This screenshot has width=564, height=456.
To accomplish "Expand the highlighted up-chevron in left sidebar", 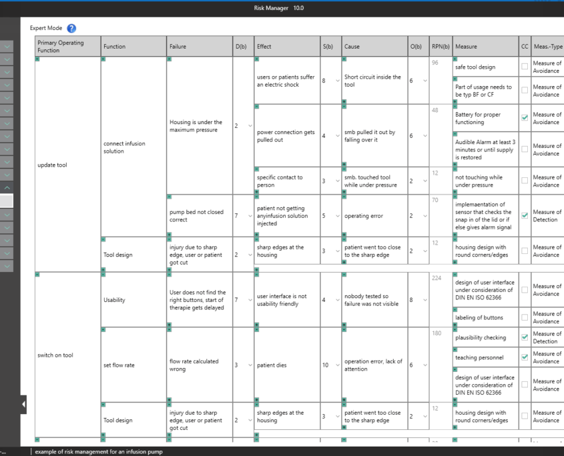I will point(7,188).
